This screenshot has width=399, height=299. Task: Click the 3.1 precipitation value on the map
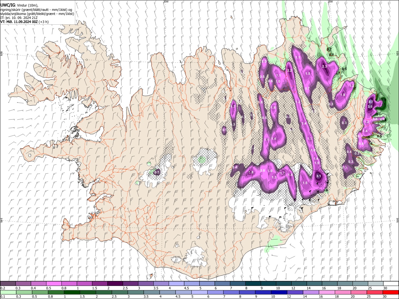pos(318,176)
